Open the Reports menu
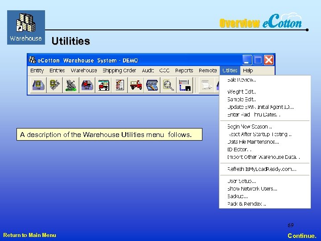The height and width of the screenshot is (241, 321). point(184,71)
